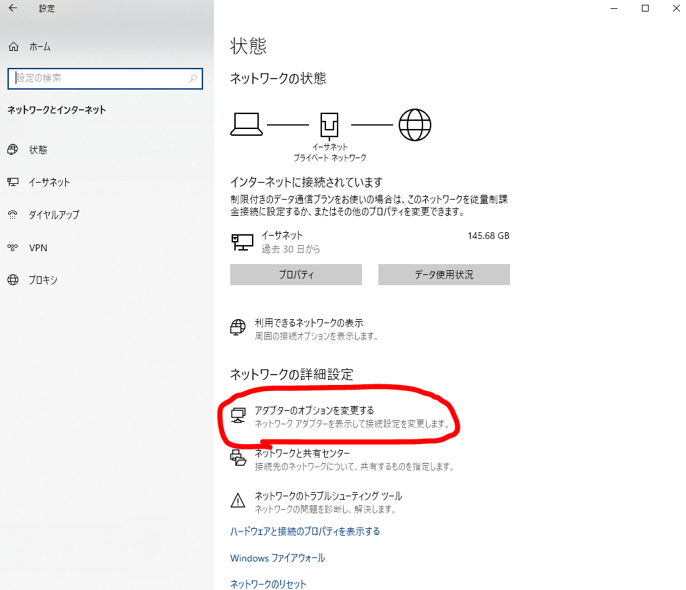Click the Home icon in sidebar

coord(13,47)
